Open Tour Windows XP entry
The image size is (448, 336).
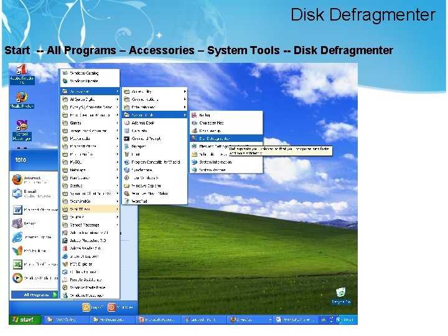click(155, 178)
